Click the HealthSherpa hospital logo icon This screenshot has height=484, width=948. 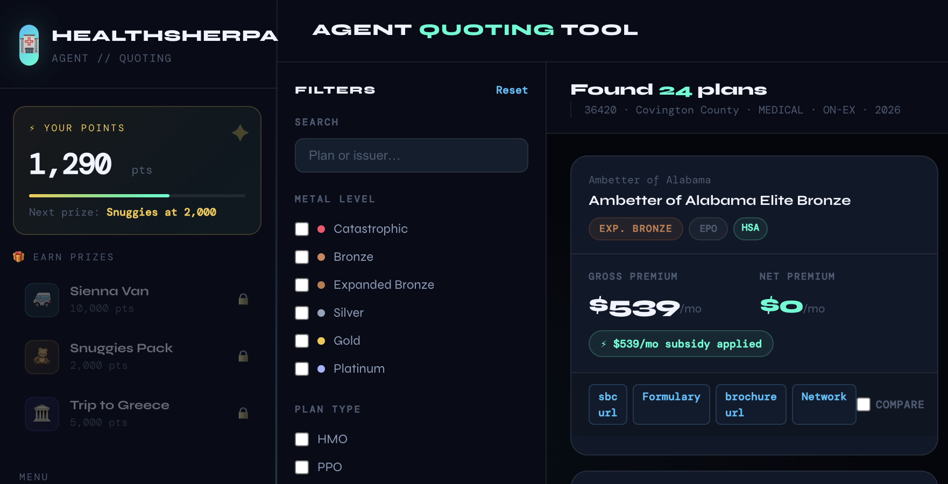pos(29,45)
